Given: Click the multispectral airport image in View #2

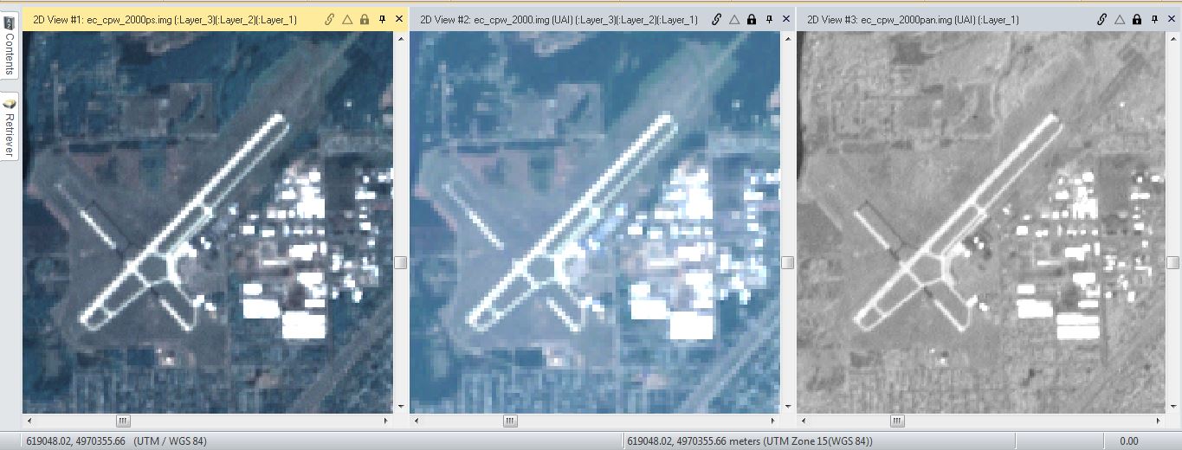Looking at the screenshot, I should [x=595, y=222].
